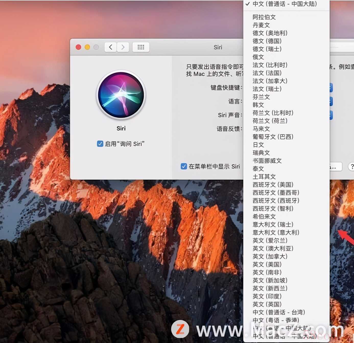Select 英文 (印度) language
354x343 pixels.
pyautogui.click(x=287, y=296)
